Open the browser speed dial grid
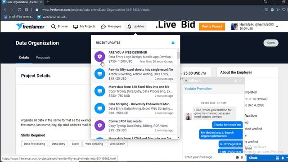Screen dimensions: 288x162 [x=27, y=9]
